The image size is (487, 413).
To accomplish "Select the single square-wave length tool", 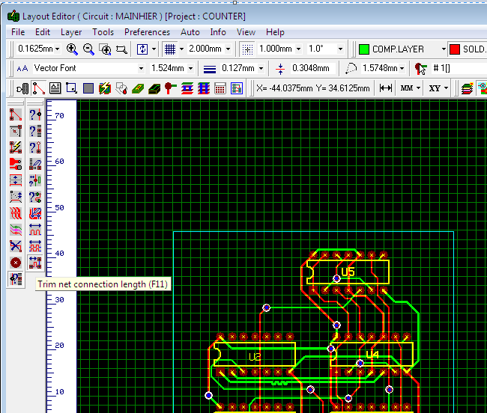I will pos(35,230).
